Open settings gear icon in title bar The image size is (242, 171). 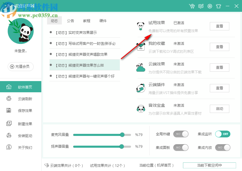coord(210,6)
